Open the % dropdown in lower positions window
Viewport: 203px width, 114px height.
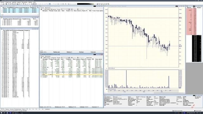tap(64, 58)
